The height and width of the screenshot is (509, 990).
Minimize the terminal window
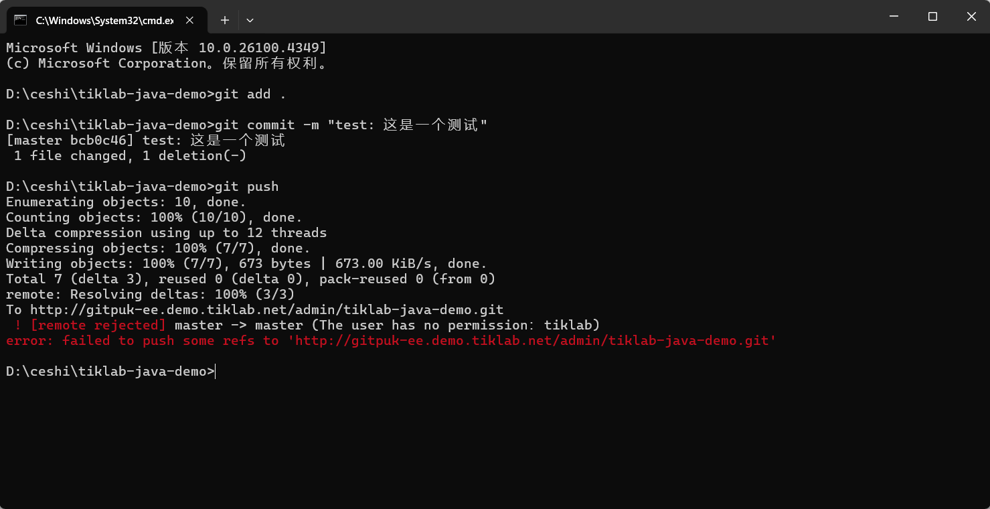[893, 17]
